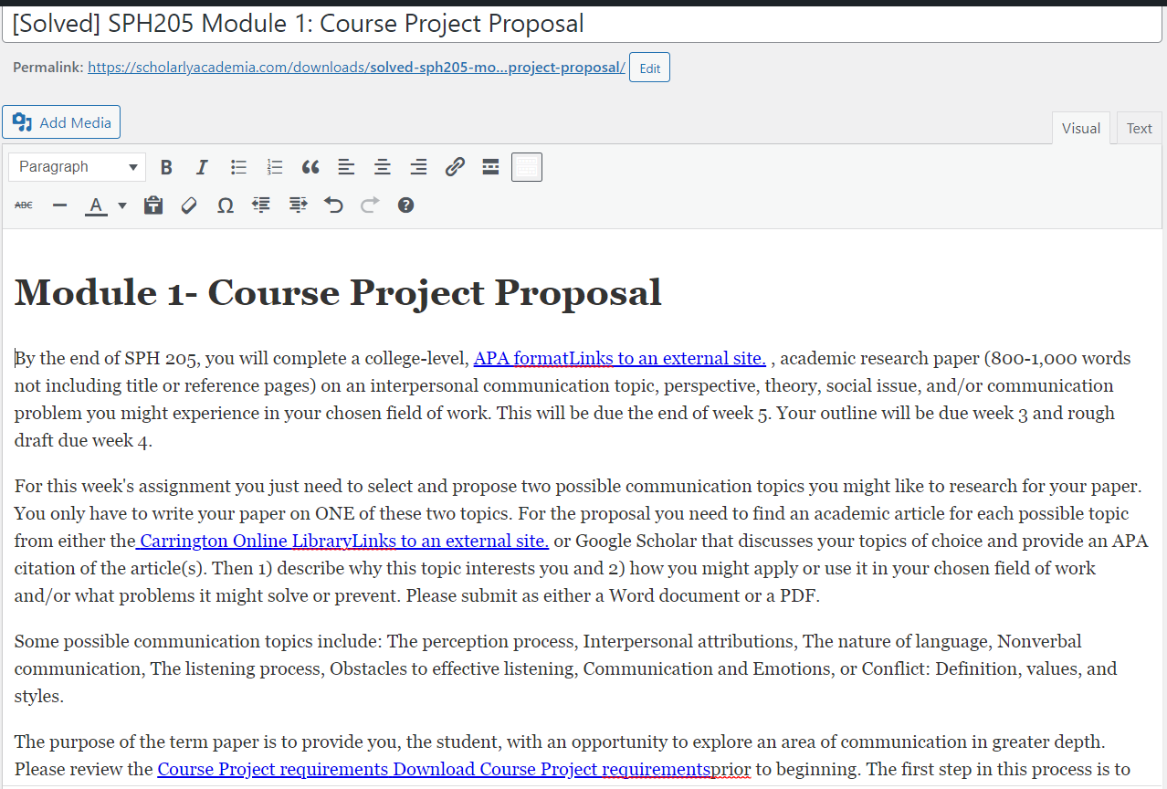Insert a horizontal line
1167x789 pixels.
[x=60, y=205]
